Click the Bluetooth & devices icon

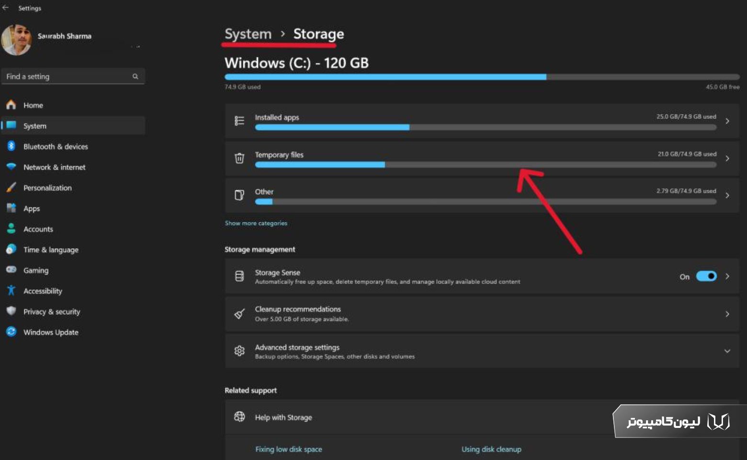pyautogui.click(x=11, y=146)
